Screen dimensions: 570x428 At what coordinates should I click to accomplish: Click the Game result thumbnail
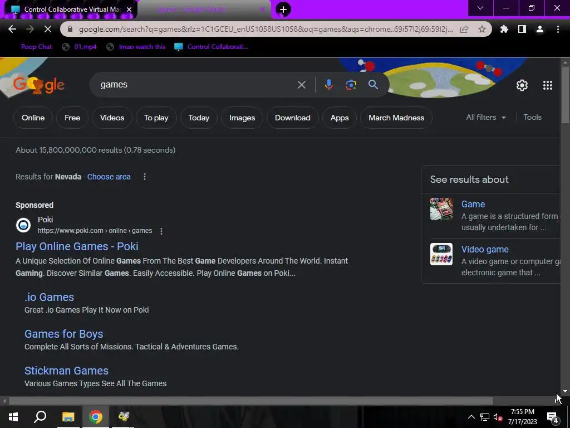coord(441,209)
